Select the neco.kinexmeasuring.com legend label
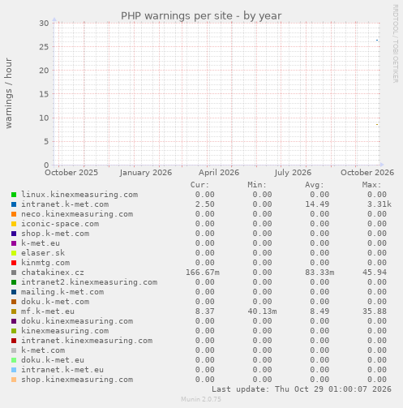 pos(77,214)
